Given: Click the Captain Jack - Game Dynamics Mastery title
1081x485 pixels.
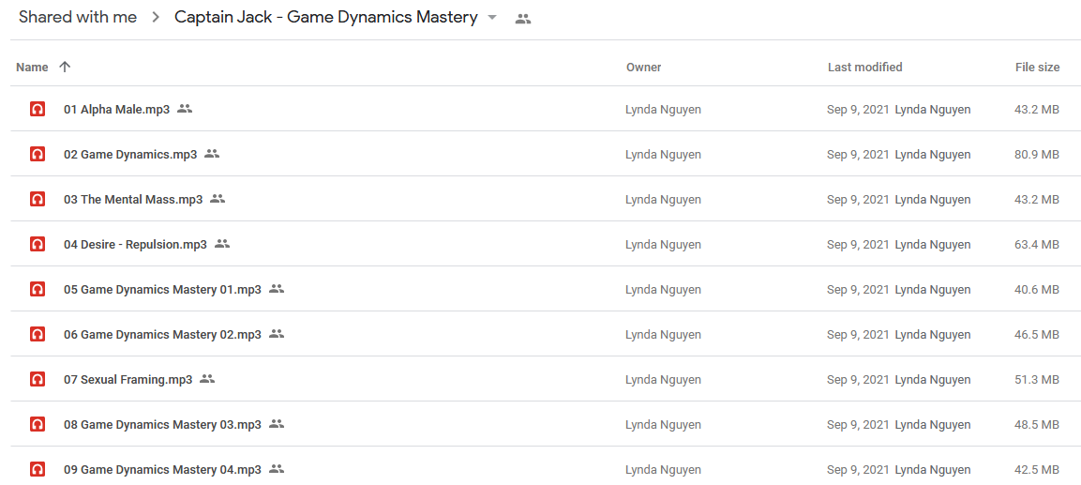Looking at the screenshot, I should point(326,18).
